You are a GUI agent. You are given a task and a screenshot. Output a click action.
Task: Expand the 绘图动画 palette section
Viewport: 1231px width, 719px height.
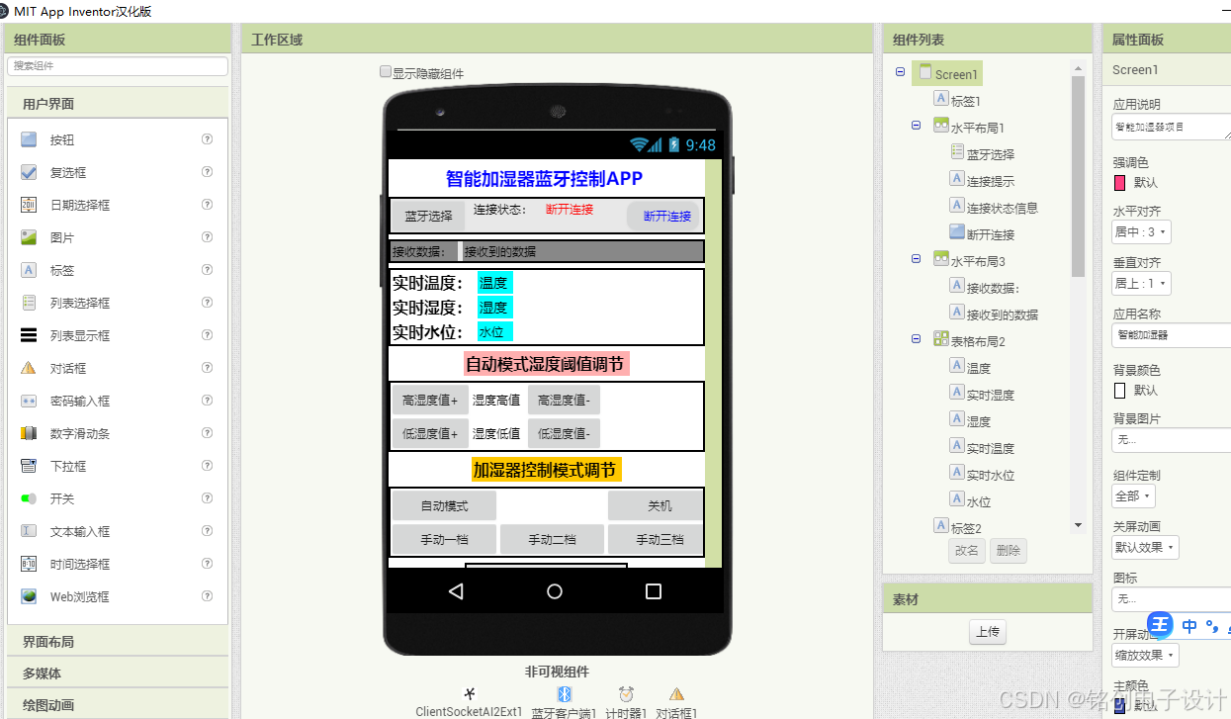tap(118, 705)
